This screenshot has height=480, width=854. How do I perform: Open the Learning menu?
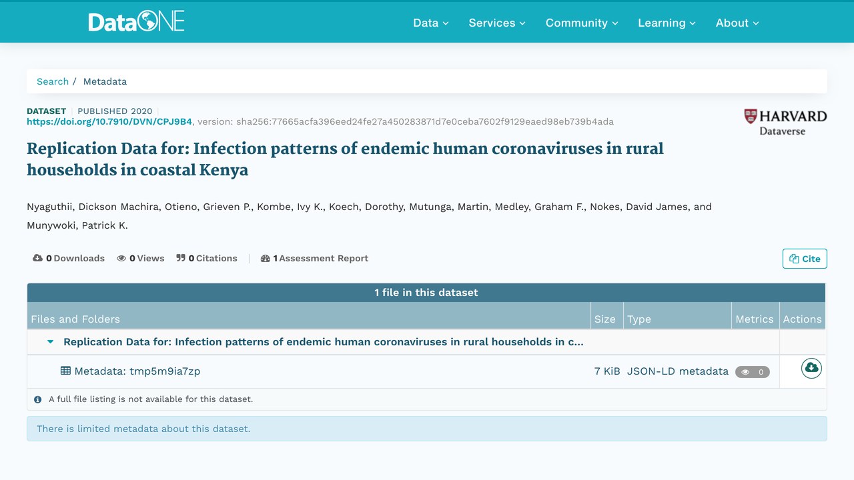tap(667, 23)
